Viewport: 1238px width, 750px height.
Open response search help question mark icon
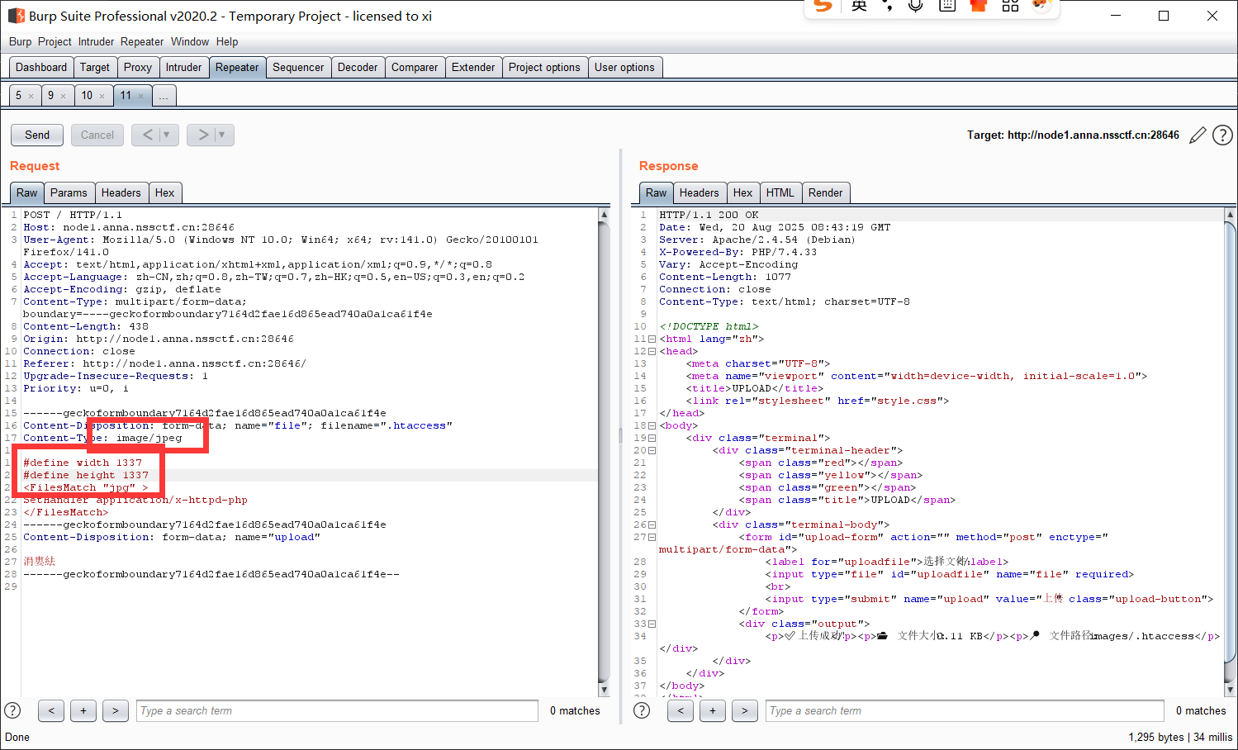point(642,710)
